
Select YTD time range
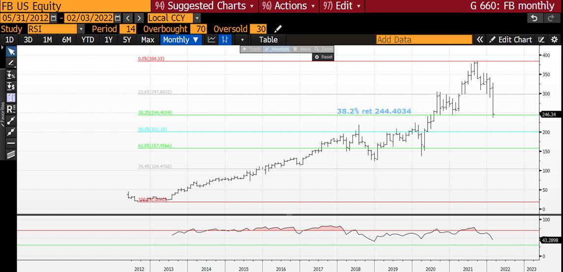click(x=88, y=39)
